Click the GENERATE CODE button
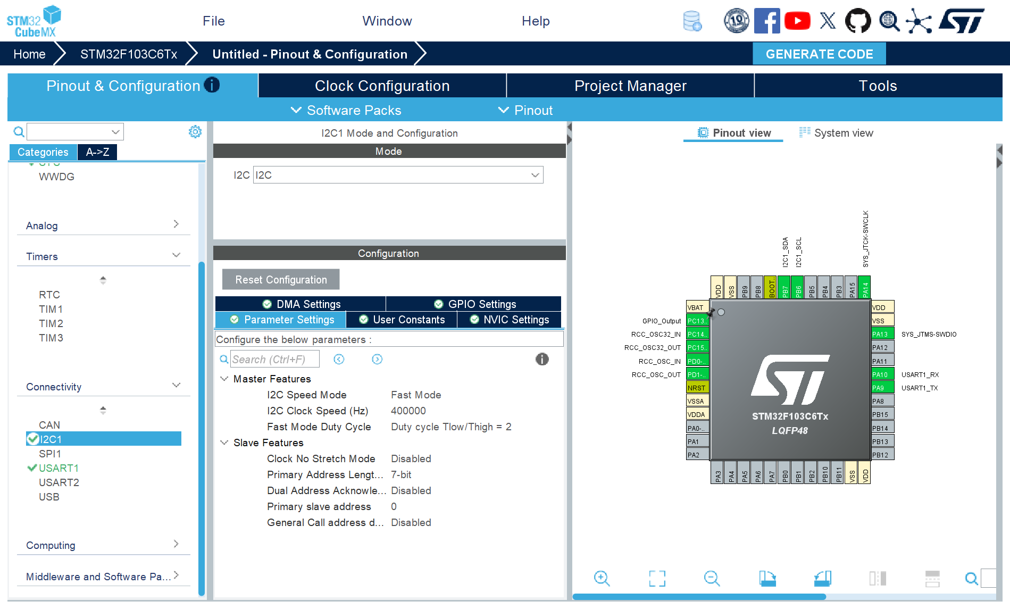 point(819,54)
